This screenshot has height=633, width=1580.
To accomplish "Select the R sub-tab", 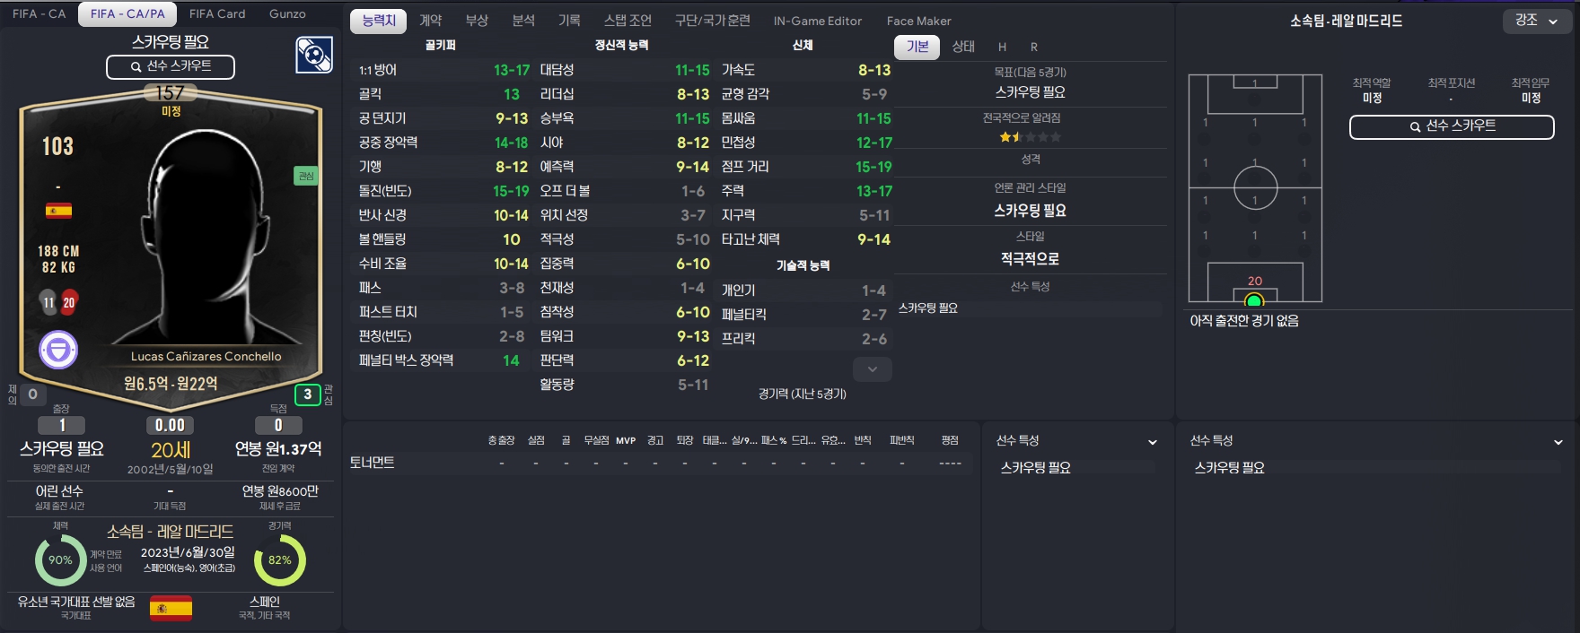I will [x=1034, y=47].
